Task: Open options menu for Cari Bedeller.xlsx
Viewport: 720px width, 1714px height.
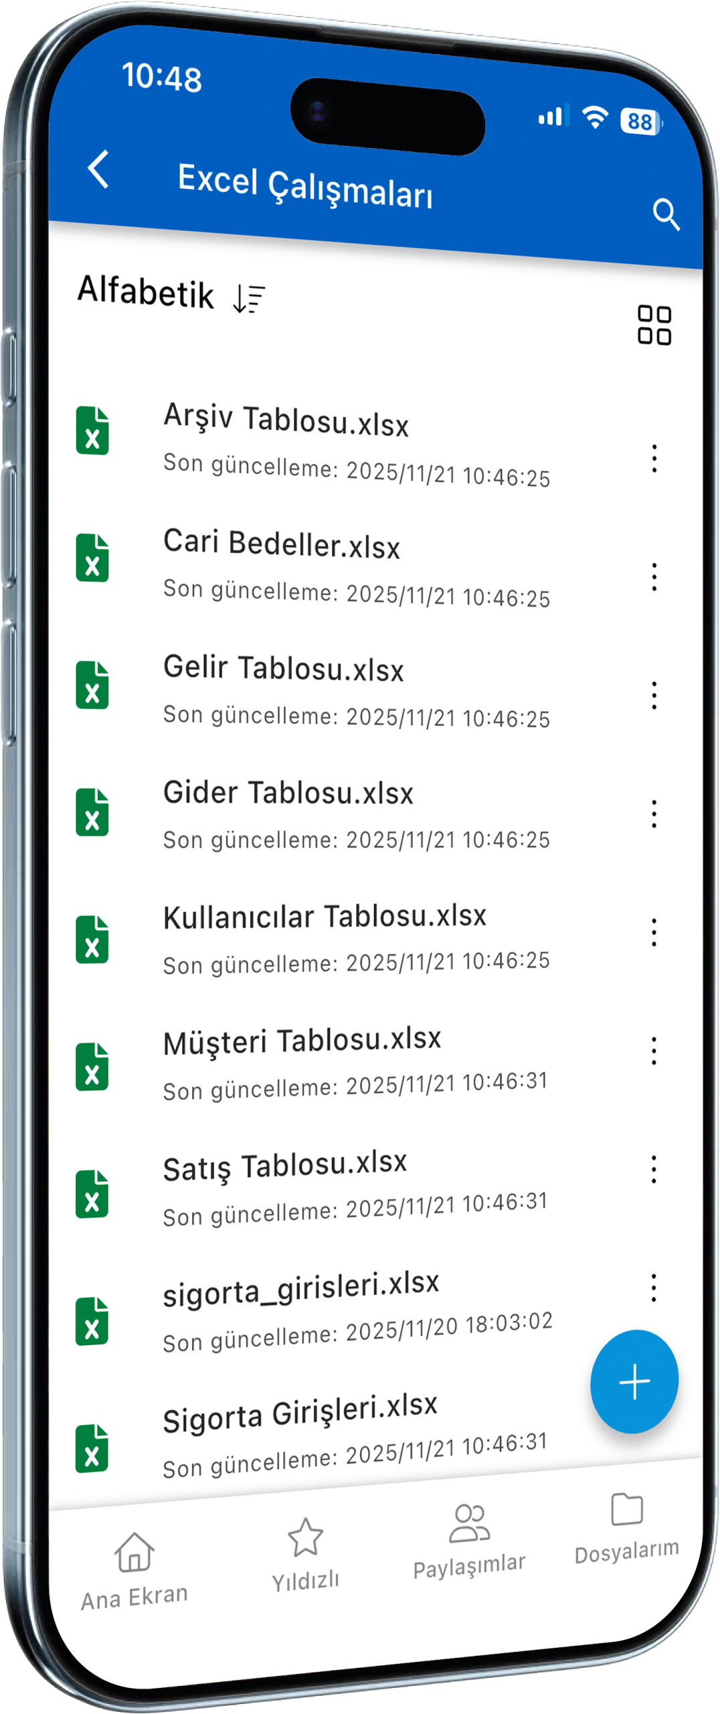Action: click(x=654, y=576)
